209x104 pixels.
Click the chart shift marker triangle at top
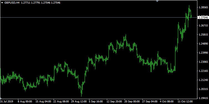click(x=157, y=1)
